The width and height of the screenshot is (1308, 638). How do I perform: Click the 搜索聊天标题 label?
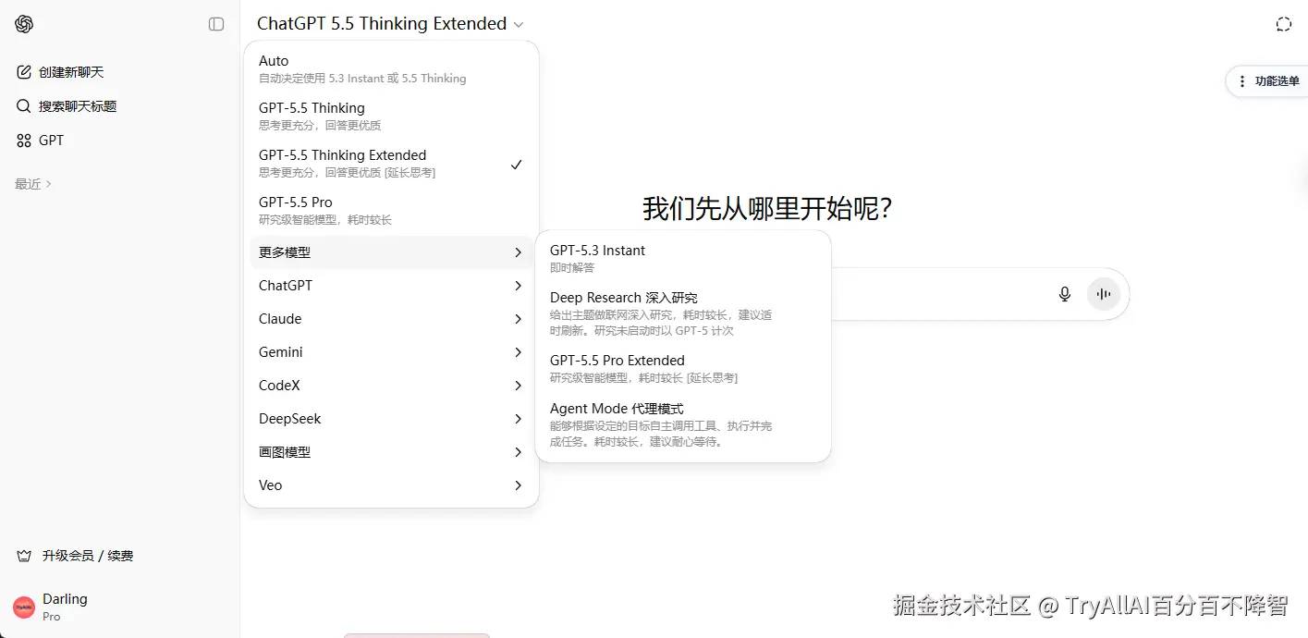tap(78, 106)
